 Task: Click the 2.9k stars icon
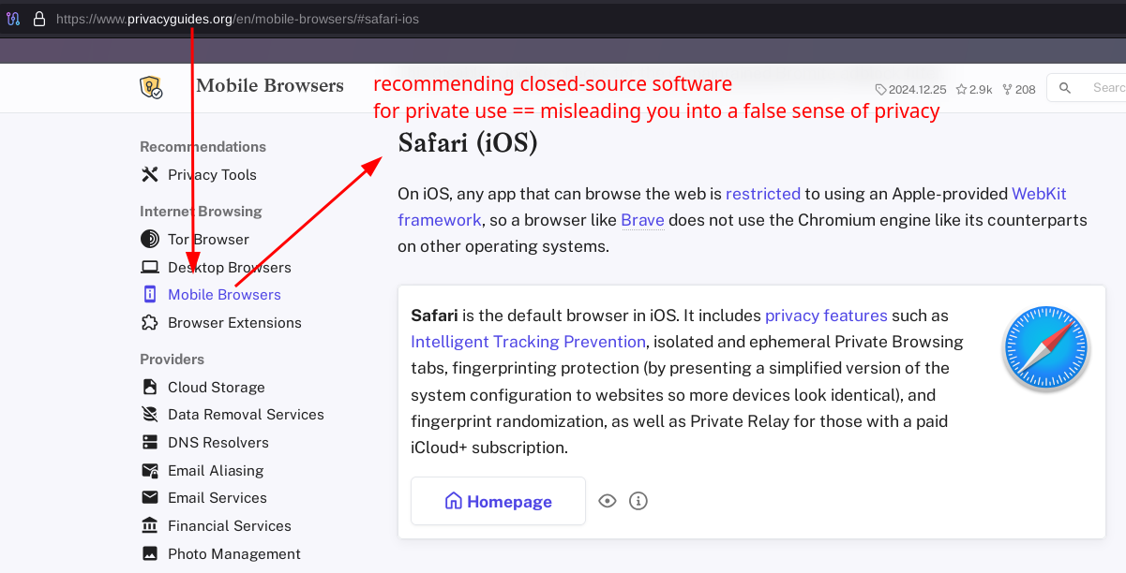tap(962, 90)
